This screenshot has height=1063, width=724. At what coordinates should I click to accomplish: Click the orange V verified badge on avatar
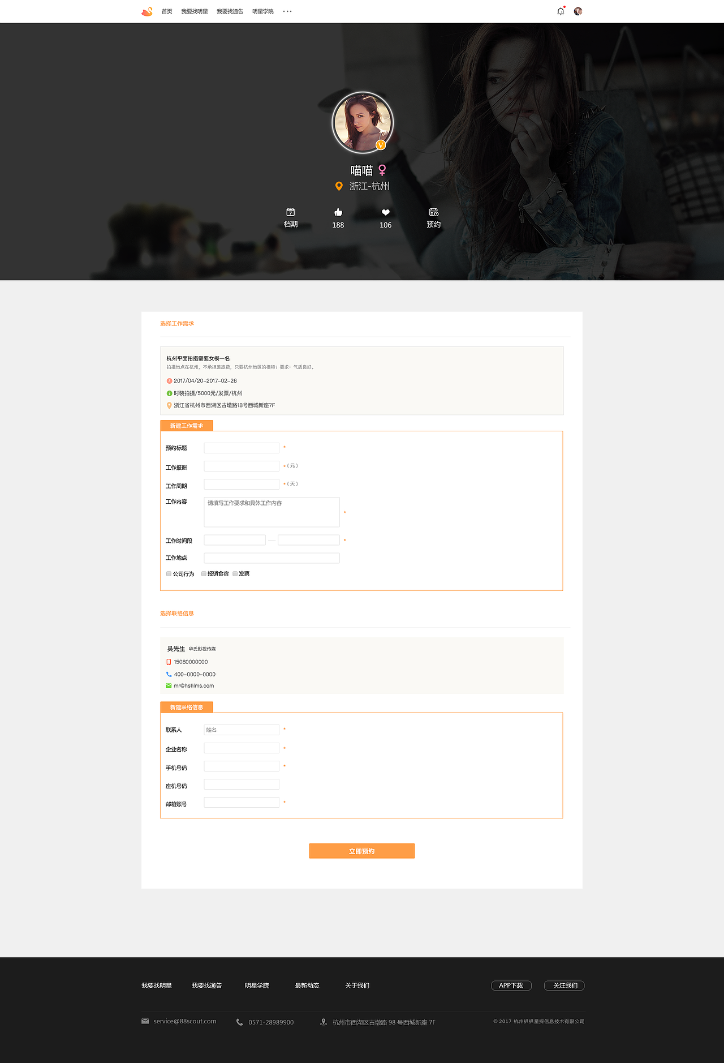pyautogui.click(x=381, y=145)
